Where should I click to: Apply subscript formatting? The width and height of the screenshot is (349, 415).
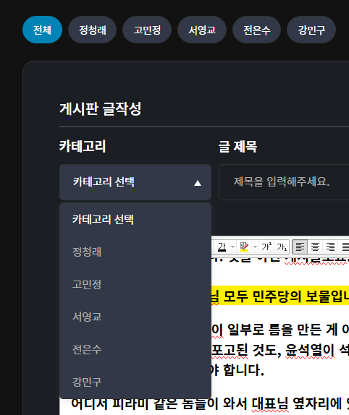tap(282, 247)
